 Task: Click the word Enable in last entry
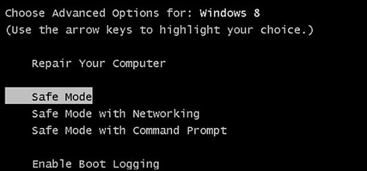52,164
